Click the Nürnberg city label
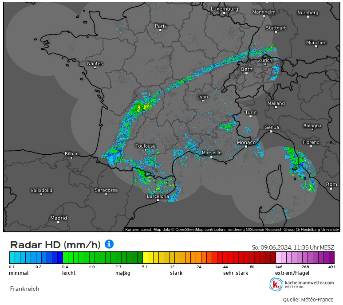The height and width of the screenshot is (305, 343). (x=308, y=13)
